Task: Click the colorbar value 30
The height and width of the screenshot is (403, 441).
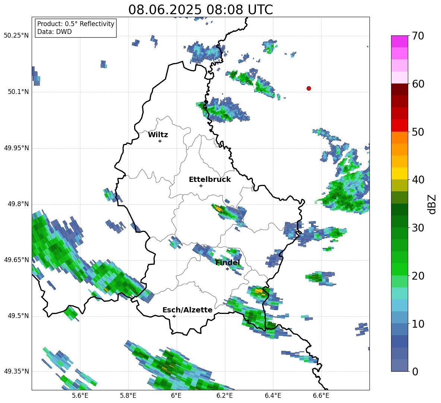Action: pyautogui.click(x=418, y=228)
